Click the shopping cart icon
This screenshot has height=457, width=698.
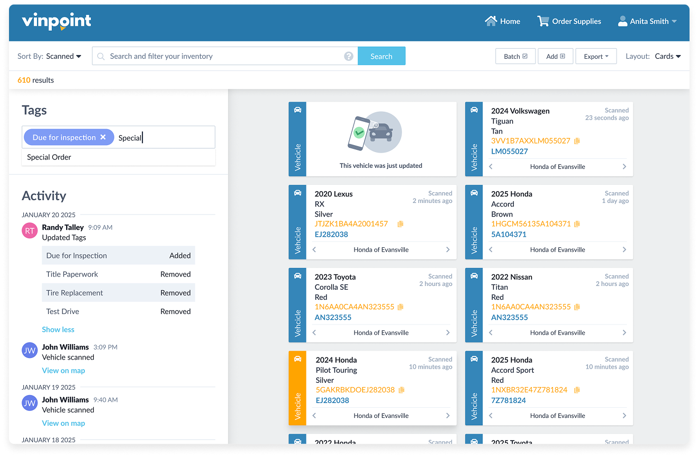coord(543,21)
